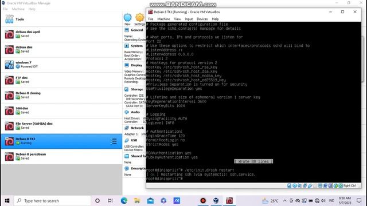The width and height of the screenshot is (367, 206).
Task: Open Settings from the Manager toolbar
Action: coord(140,19)
